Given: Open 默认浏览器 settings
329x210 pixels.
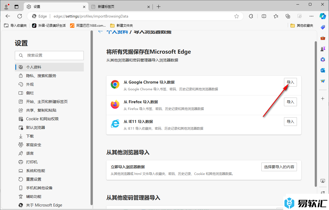Looking at the screenshot, I should (49, 128).
